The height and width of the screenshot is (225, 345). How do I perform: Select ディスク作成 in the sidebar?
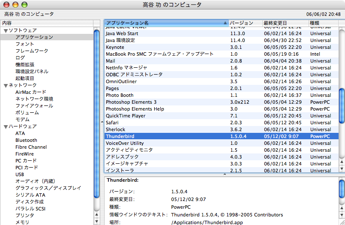pos(30,202)
